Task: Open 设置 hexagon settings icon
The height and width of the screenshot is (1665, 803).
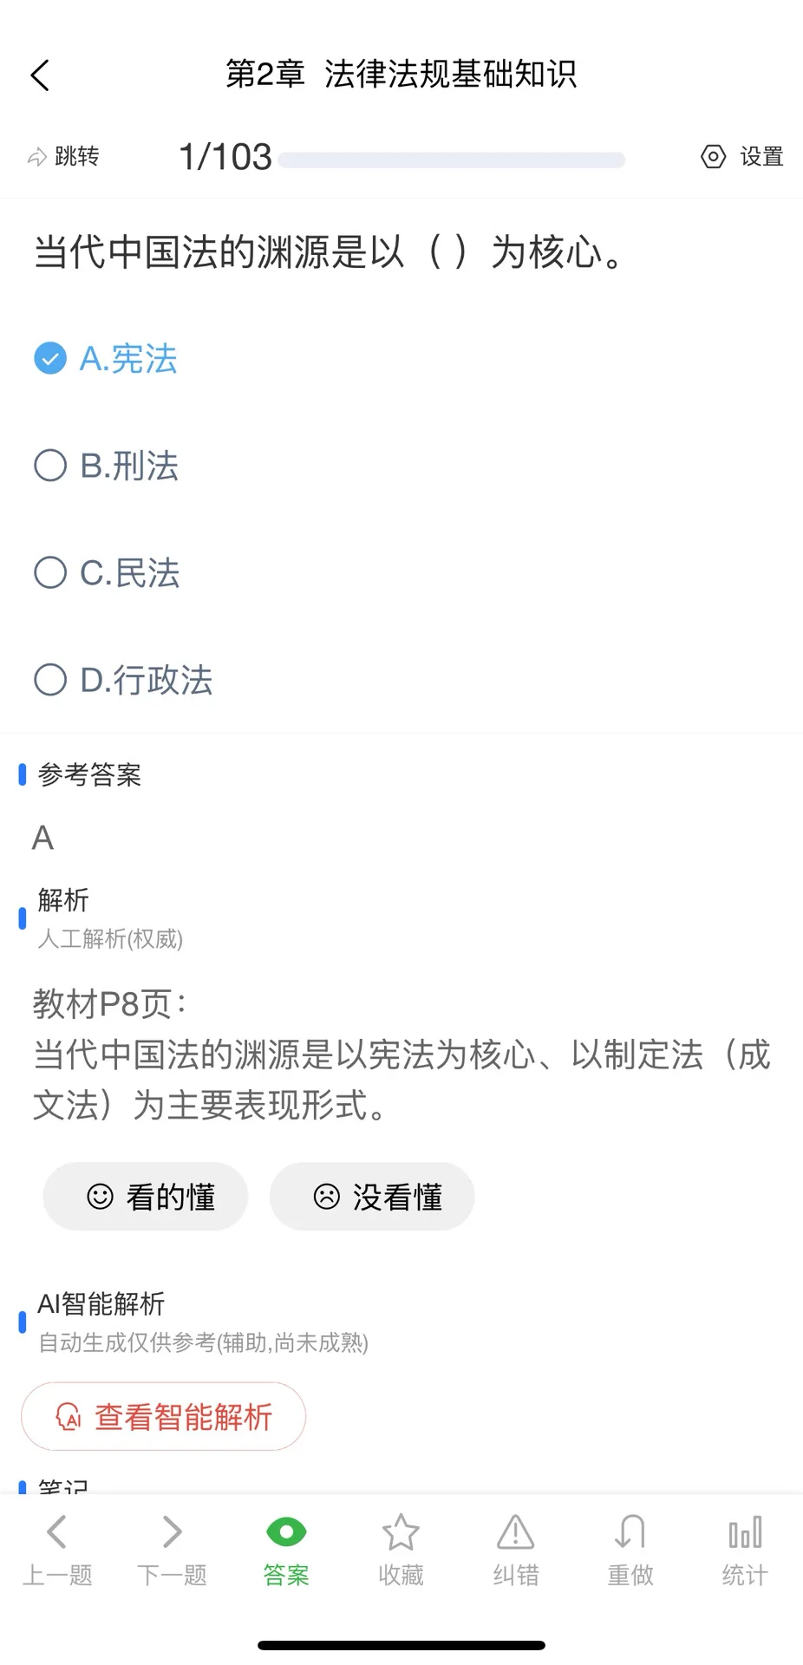Action: (x=713, y=157)
